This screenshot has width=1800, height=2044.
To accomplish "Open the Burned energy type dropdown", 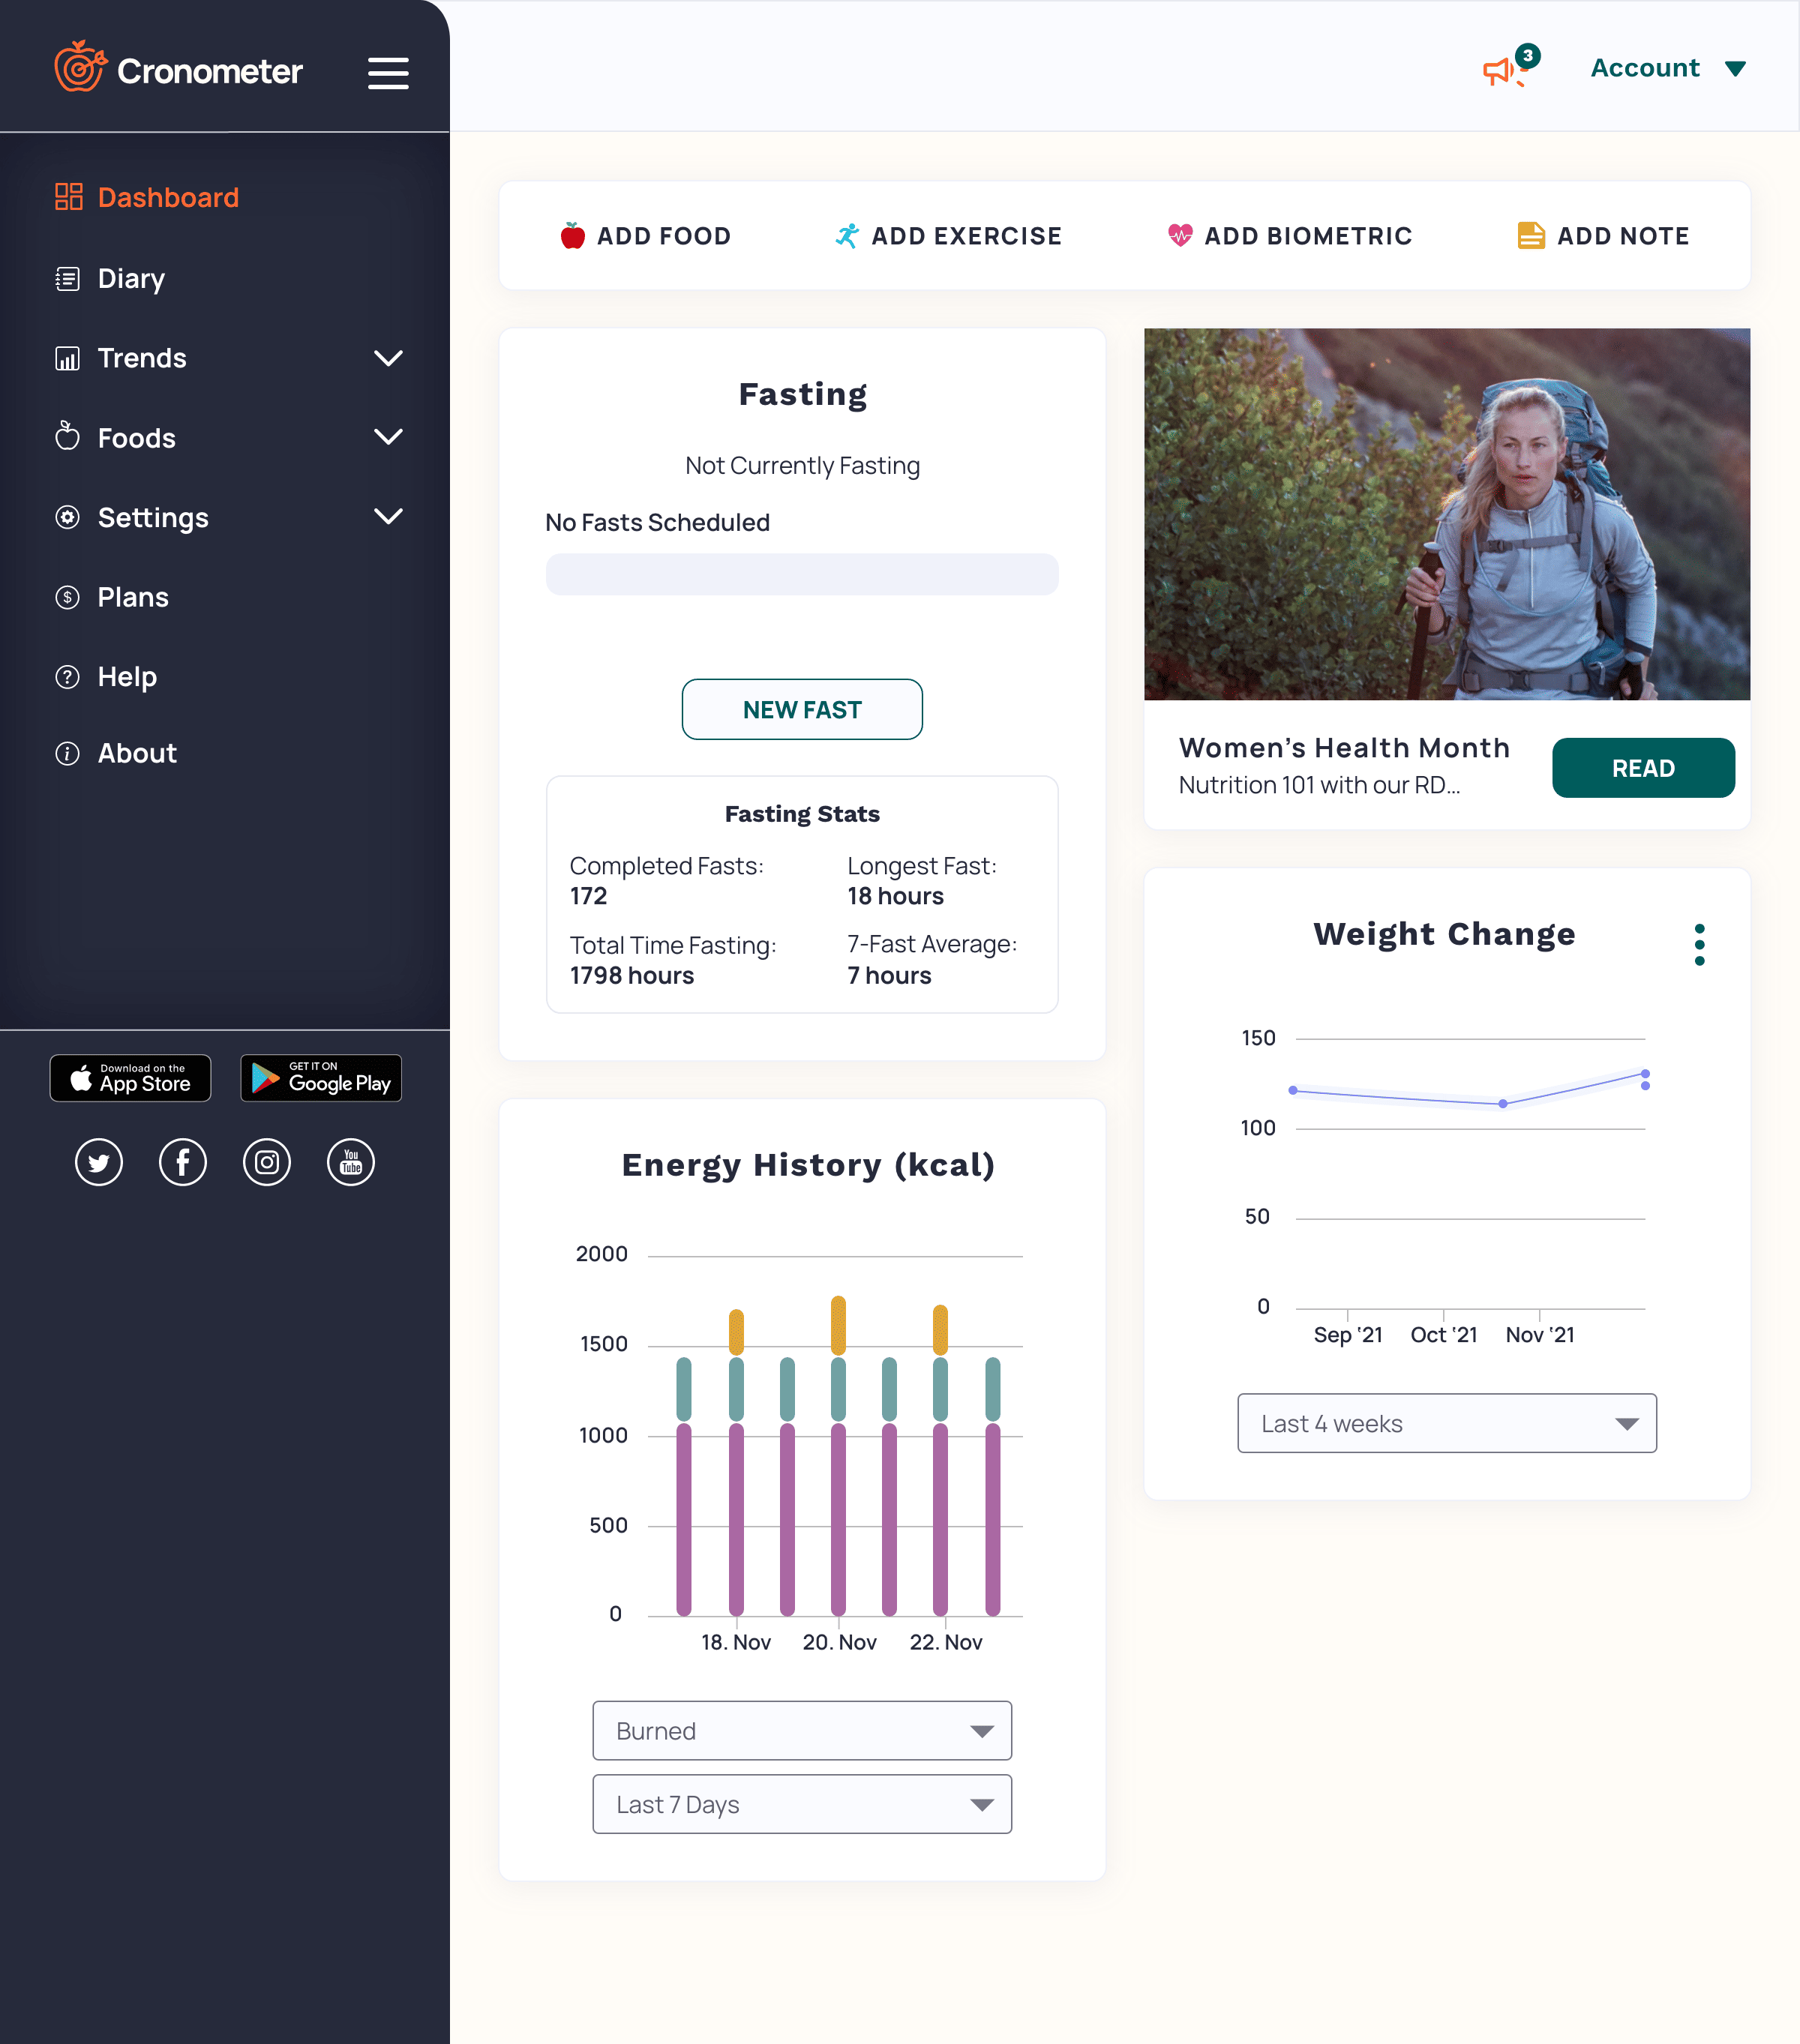I will [802, 1731].
